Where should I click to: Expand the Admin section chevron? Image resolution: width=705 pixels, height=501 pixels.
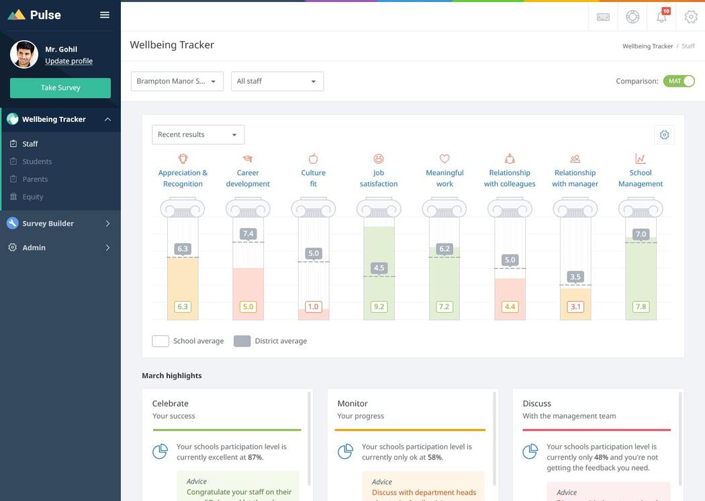point(108,247)
